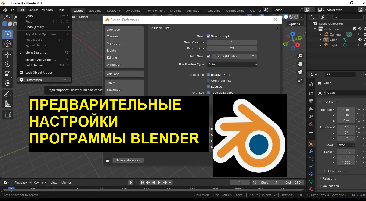This screenshot has height=201, width=366.
Task: Select the Rotate tool
Action: tap(8, 64)
